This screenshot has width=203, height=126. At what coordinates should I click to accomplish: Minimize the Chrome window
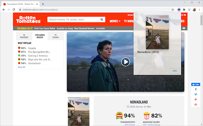[x=185, y=2]
